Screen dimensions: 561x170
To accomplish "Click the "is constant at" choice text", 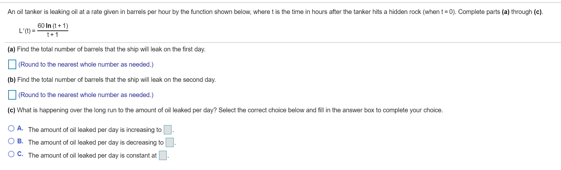I will click(x=92, y=155).
